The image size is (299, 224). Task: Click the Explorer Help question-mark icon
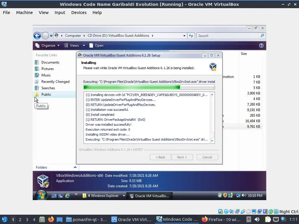coord(261,45)
